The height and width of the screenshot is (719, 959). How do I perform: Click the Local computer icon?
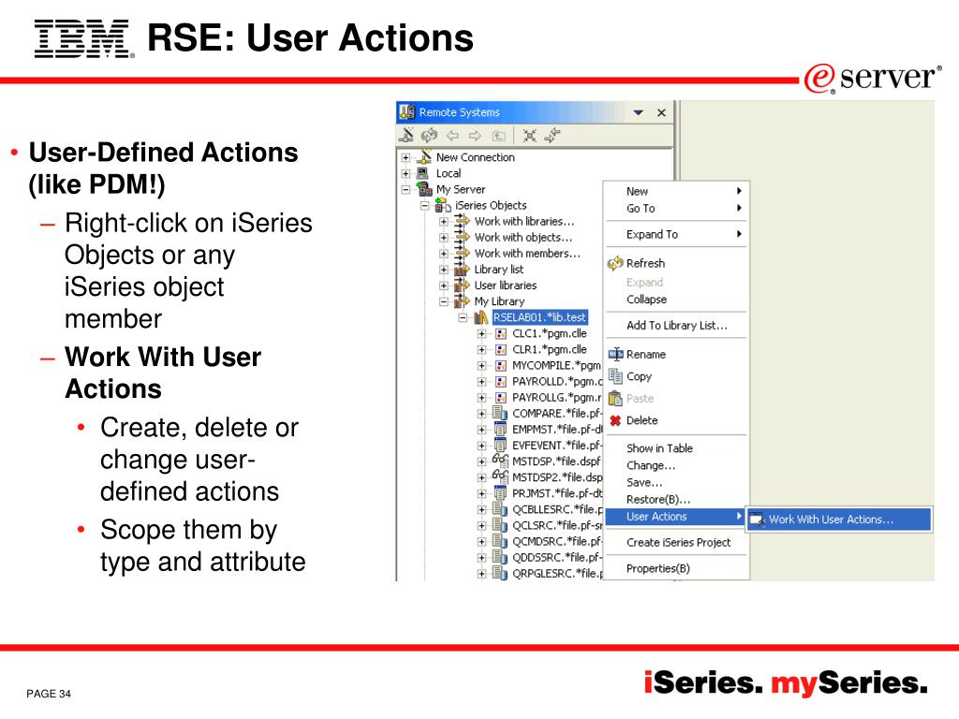coord(422,173)
